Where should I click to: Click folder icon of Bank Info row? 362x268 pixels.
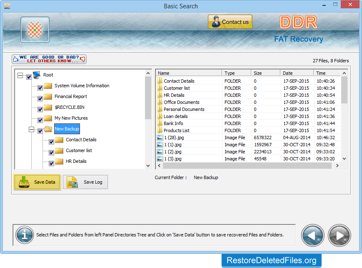160,123
